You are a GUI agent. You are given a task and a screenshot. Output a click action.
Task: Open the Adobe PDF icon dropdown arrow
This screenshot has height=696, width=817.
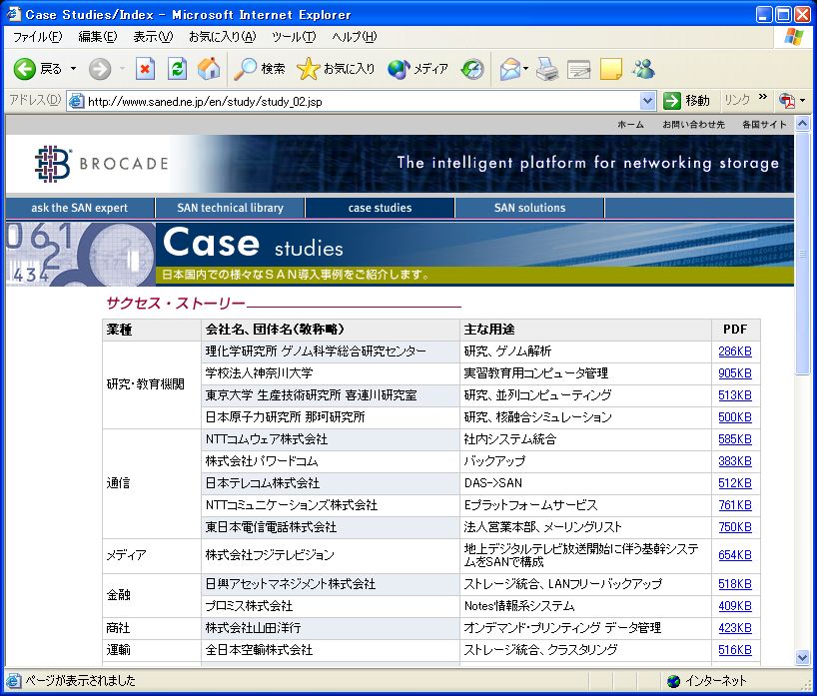pos(802,101)
